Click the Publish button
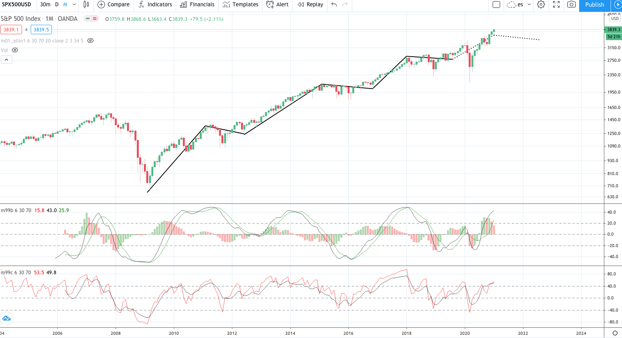Image resolution: width=622 pixels, height=338 pixels. point(594,5)
